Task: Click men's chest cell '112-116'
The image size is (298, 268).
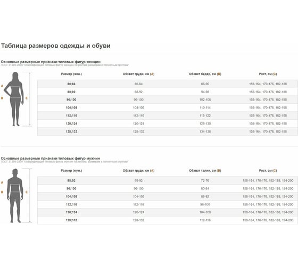Action: pyautogui.click(x=138, y=205)
